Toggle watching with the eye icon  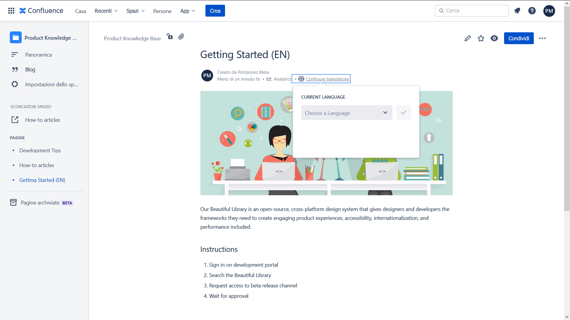tap(494, 38)
